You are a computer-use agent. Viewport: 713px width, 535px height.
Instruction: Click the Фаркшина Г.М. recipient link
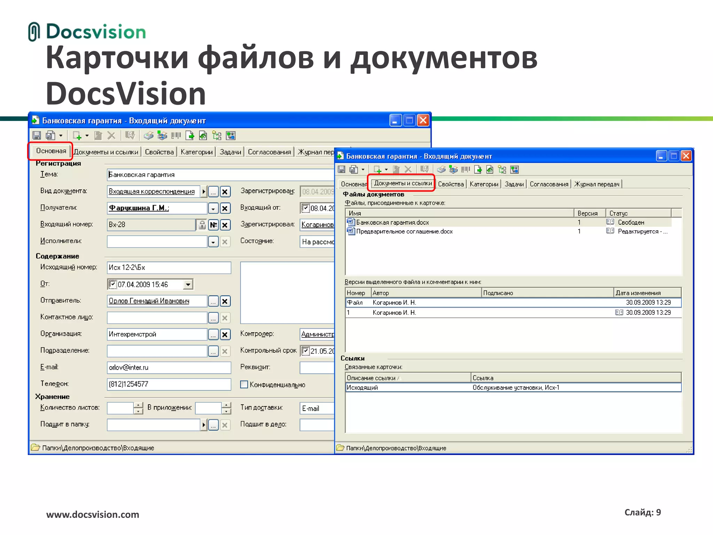139,208
